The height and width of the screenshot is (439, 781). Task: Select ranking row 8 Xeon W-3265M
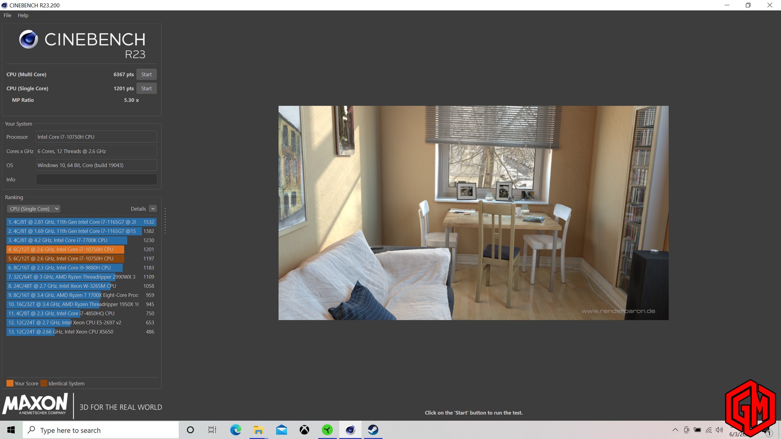(x=81, y=286)
